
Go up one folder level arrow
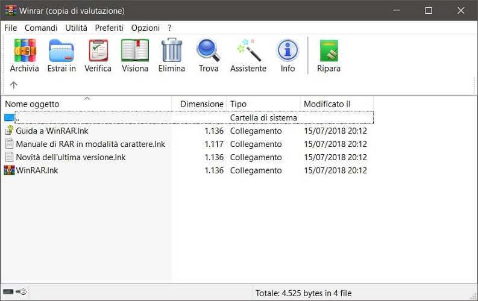tap(14, 85)
